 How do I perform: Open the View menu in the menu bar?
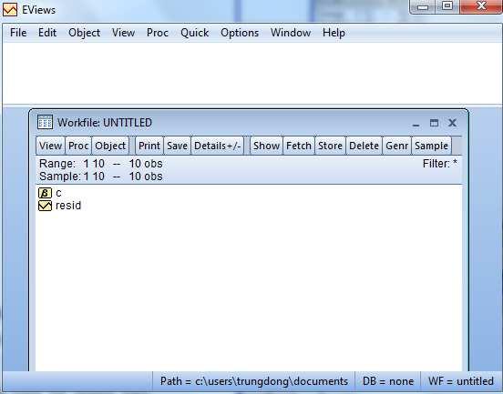coord(123,33)
